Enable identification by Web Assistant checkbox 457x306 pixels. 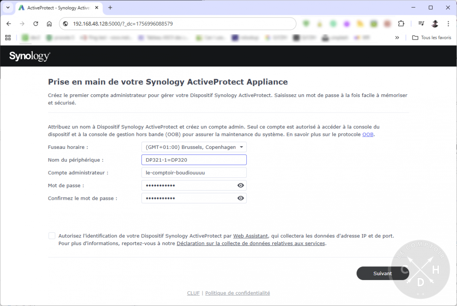(x=52, y=236)
